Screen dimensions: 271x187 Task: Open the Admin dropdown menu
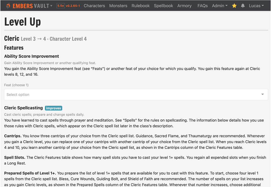coord(220,6)
